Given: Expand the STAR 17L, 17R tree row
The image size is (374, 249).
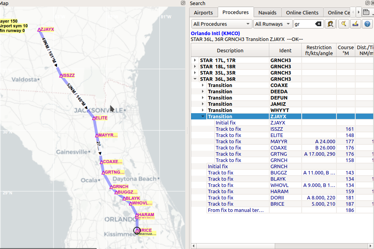Looking at the screenshot, I should click(x=195, y=60).
